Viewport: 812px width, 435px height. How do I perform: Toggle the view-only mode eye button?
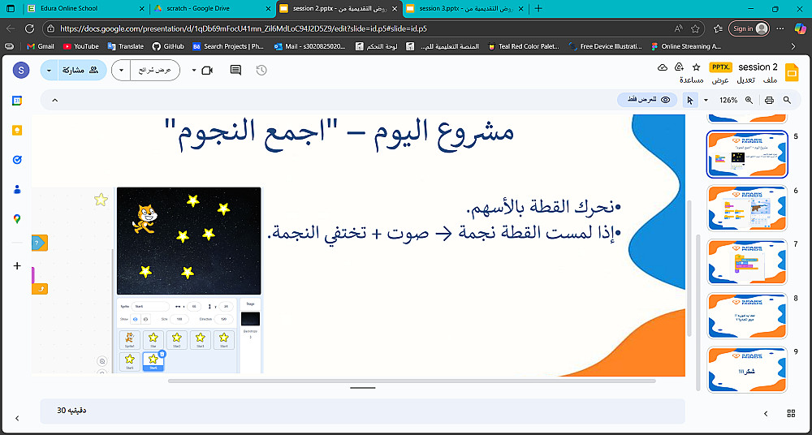point(647,100)
